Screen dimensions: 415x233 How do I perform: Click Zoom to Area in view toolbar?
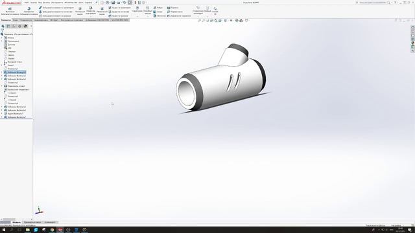[x=204, y=20]
